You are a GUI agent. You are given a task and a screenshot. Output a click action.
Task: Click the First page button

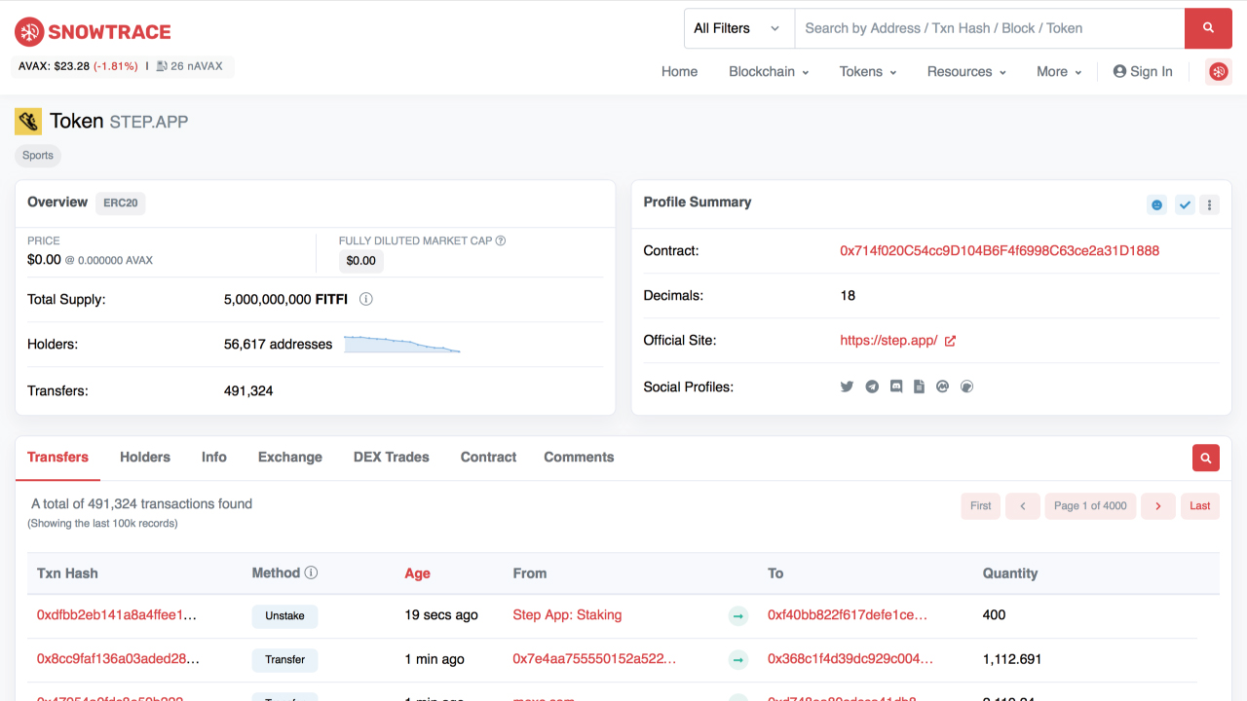[981, 505]
